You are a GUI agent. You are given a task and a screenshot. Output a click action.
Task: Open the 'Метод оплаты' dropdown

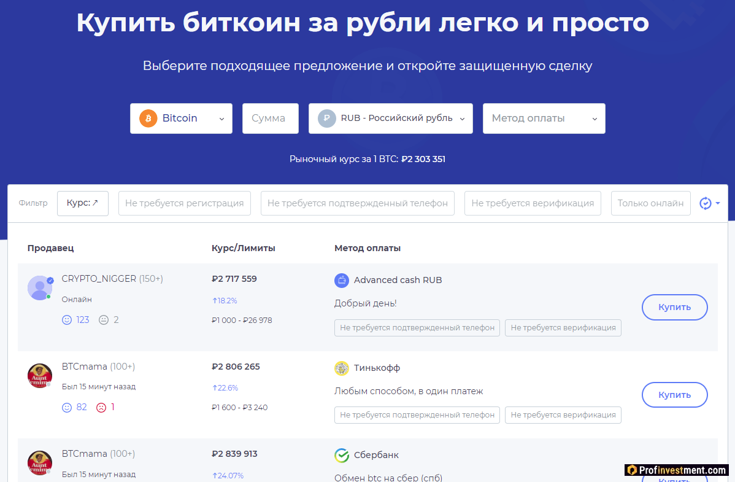(544, 119)
